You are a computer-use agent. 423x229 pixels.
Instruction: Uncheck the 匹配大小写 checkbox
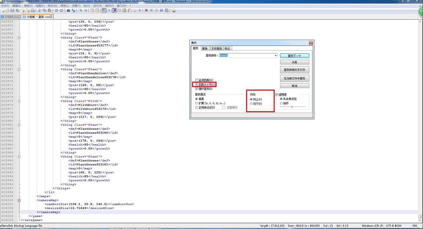coord(197,85)
